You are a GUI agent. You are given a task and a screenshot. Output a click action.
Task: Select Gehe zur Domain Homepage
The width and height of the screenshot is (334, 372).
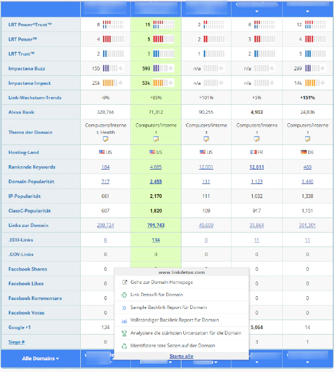(181, 282)
